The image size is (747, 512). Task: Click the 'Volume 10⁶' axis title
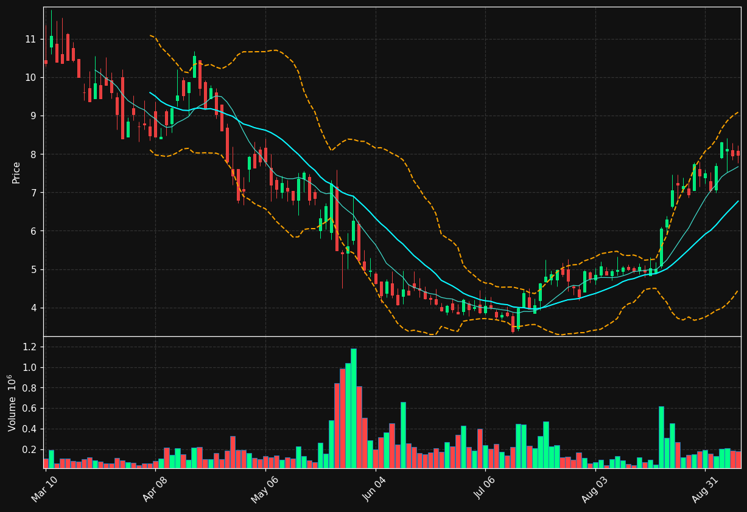[x=13, y=403]
